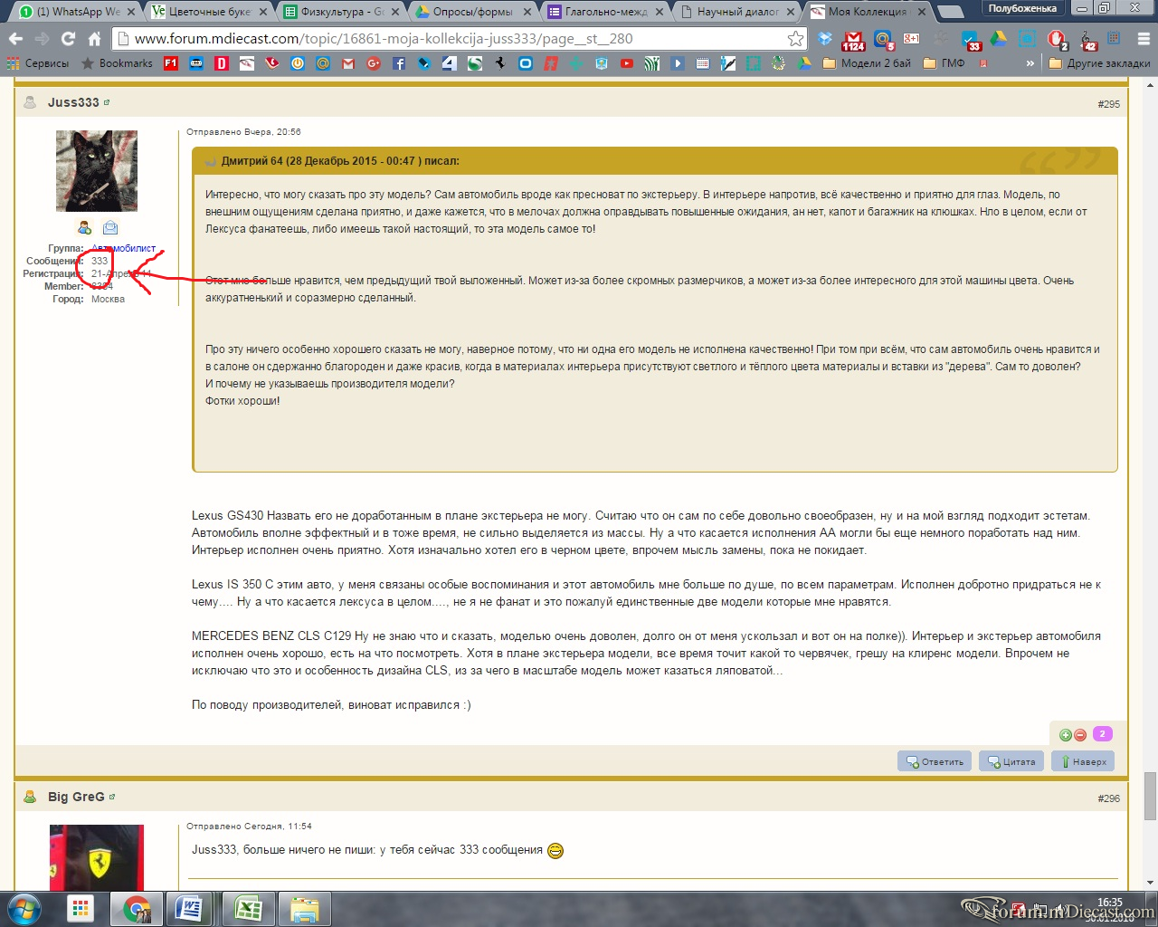
Task: Open the ГМФ bookmarks folder
Action: pyautogui.click(x=944, y=63)
